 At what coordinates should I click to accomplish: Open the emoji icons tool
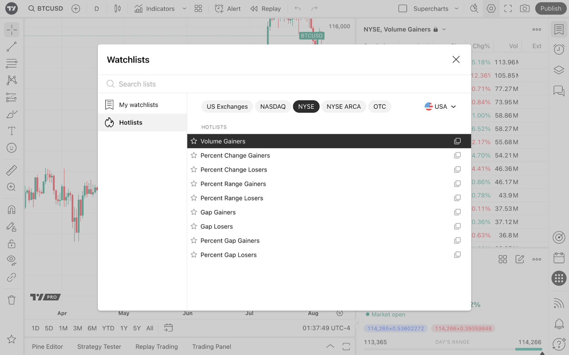pyautogui.click(x=12, y=148)
